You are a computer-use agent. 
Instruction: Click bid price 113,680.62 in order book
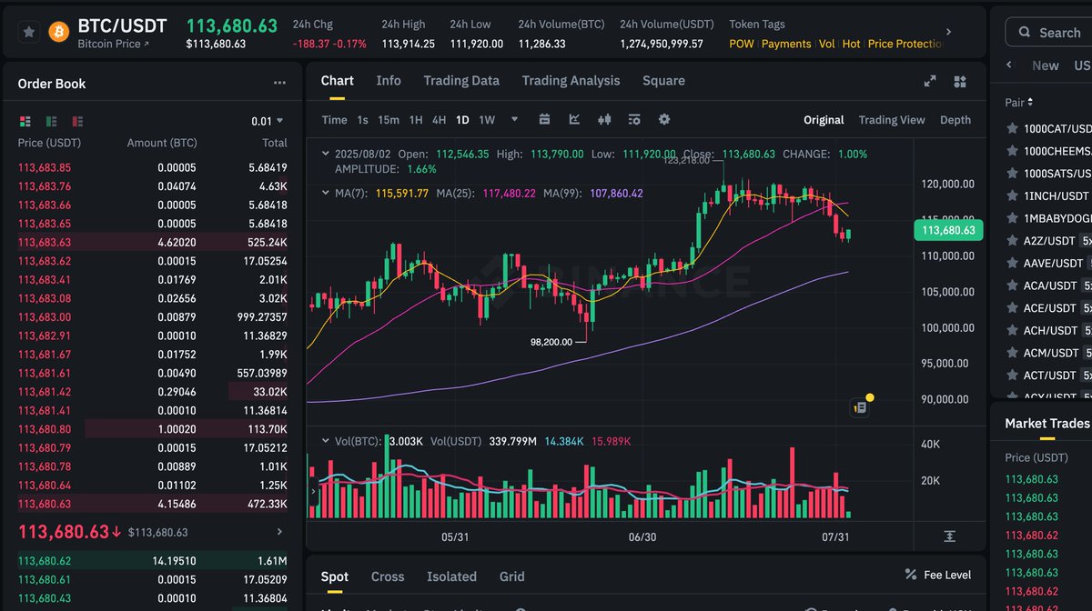(45, 561)
